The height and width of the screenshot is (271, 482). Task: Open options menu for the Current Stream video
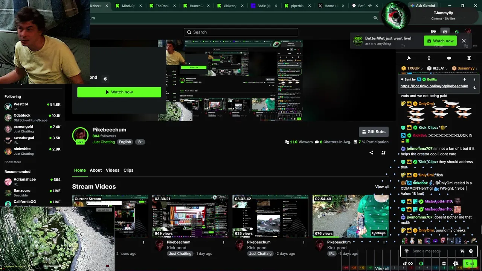143,243
